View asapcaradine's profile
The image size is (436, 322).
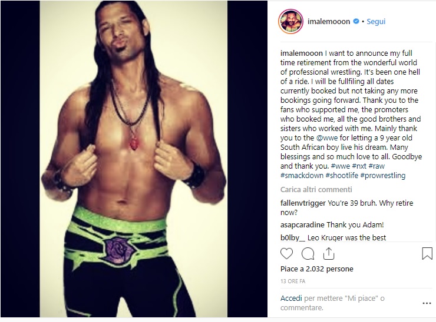[302, 224]
